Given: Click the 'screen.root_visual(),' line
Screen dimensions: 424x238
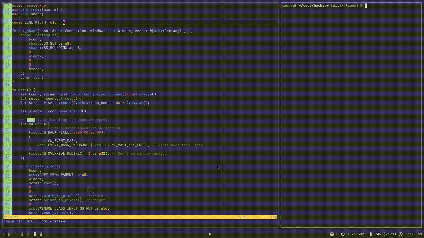Looking at the screenshot, I should point(51,213).
